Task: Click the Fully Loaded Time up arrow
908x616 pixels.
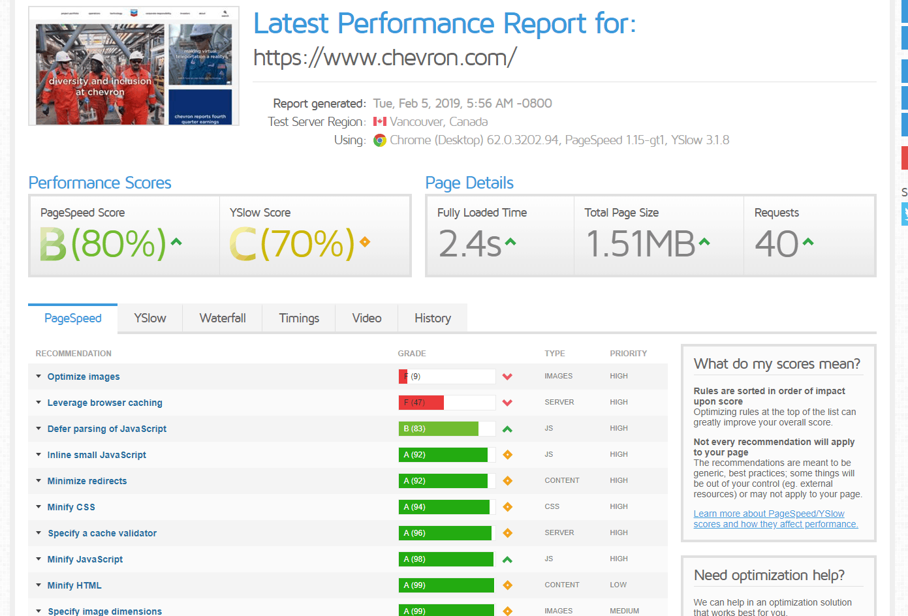Action: (x=510, y=242)
